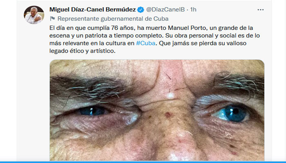Open the 1h tweet timestamp

[193, 9]
